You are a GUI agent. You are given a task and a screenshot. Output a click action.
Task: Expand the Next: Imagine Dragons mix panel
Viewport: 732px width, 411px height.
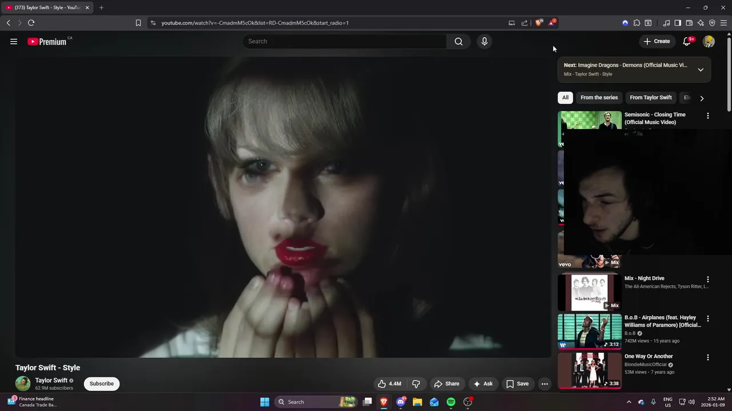pyautogui.click(x=701, y=70)
